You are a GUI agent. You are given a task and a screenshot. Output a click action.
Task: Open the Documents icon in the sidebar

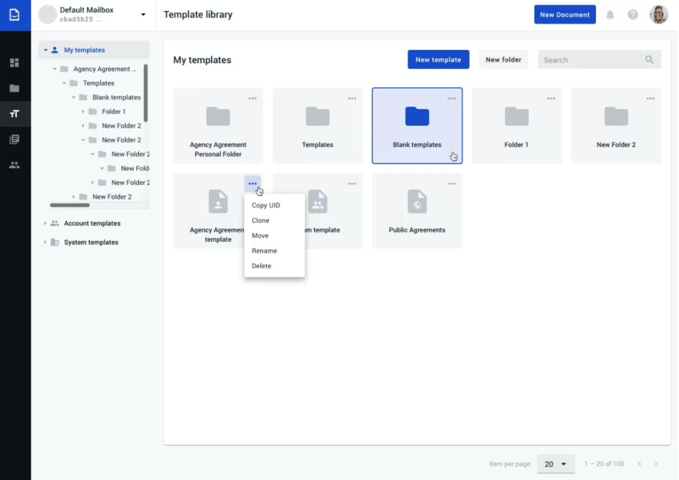pos(15,15)
